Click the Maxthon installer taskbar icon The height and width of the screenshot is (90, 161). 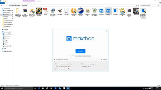point(68,88)
